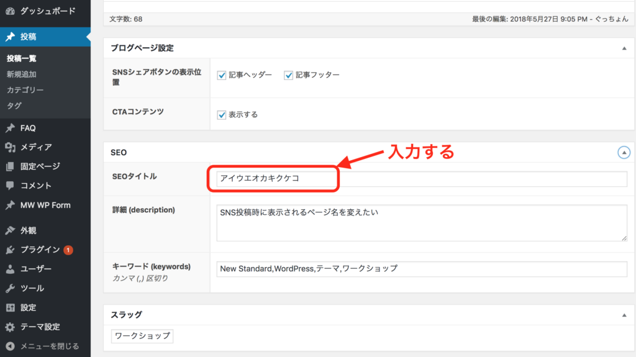The width and height of the screenshot is (636, 357).
Task: Collapse the スラッグ panel arrow
Action: tap(624, 315)
